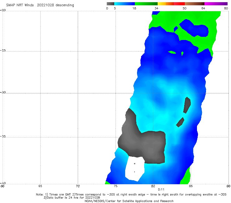
Task: Click the word 'descending' in the title
Action: pyautogui.click(x=65, y=5)
